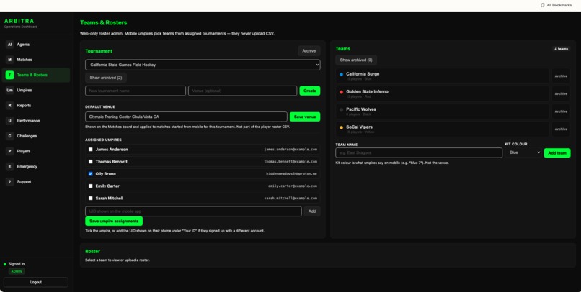Viewport: 581px width, 292px height.
Task: Click the M badge icon beside Matches
Action: [x=9, y=60]
